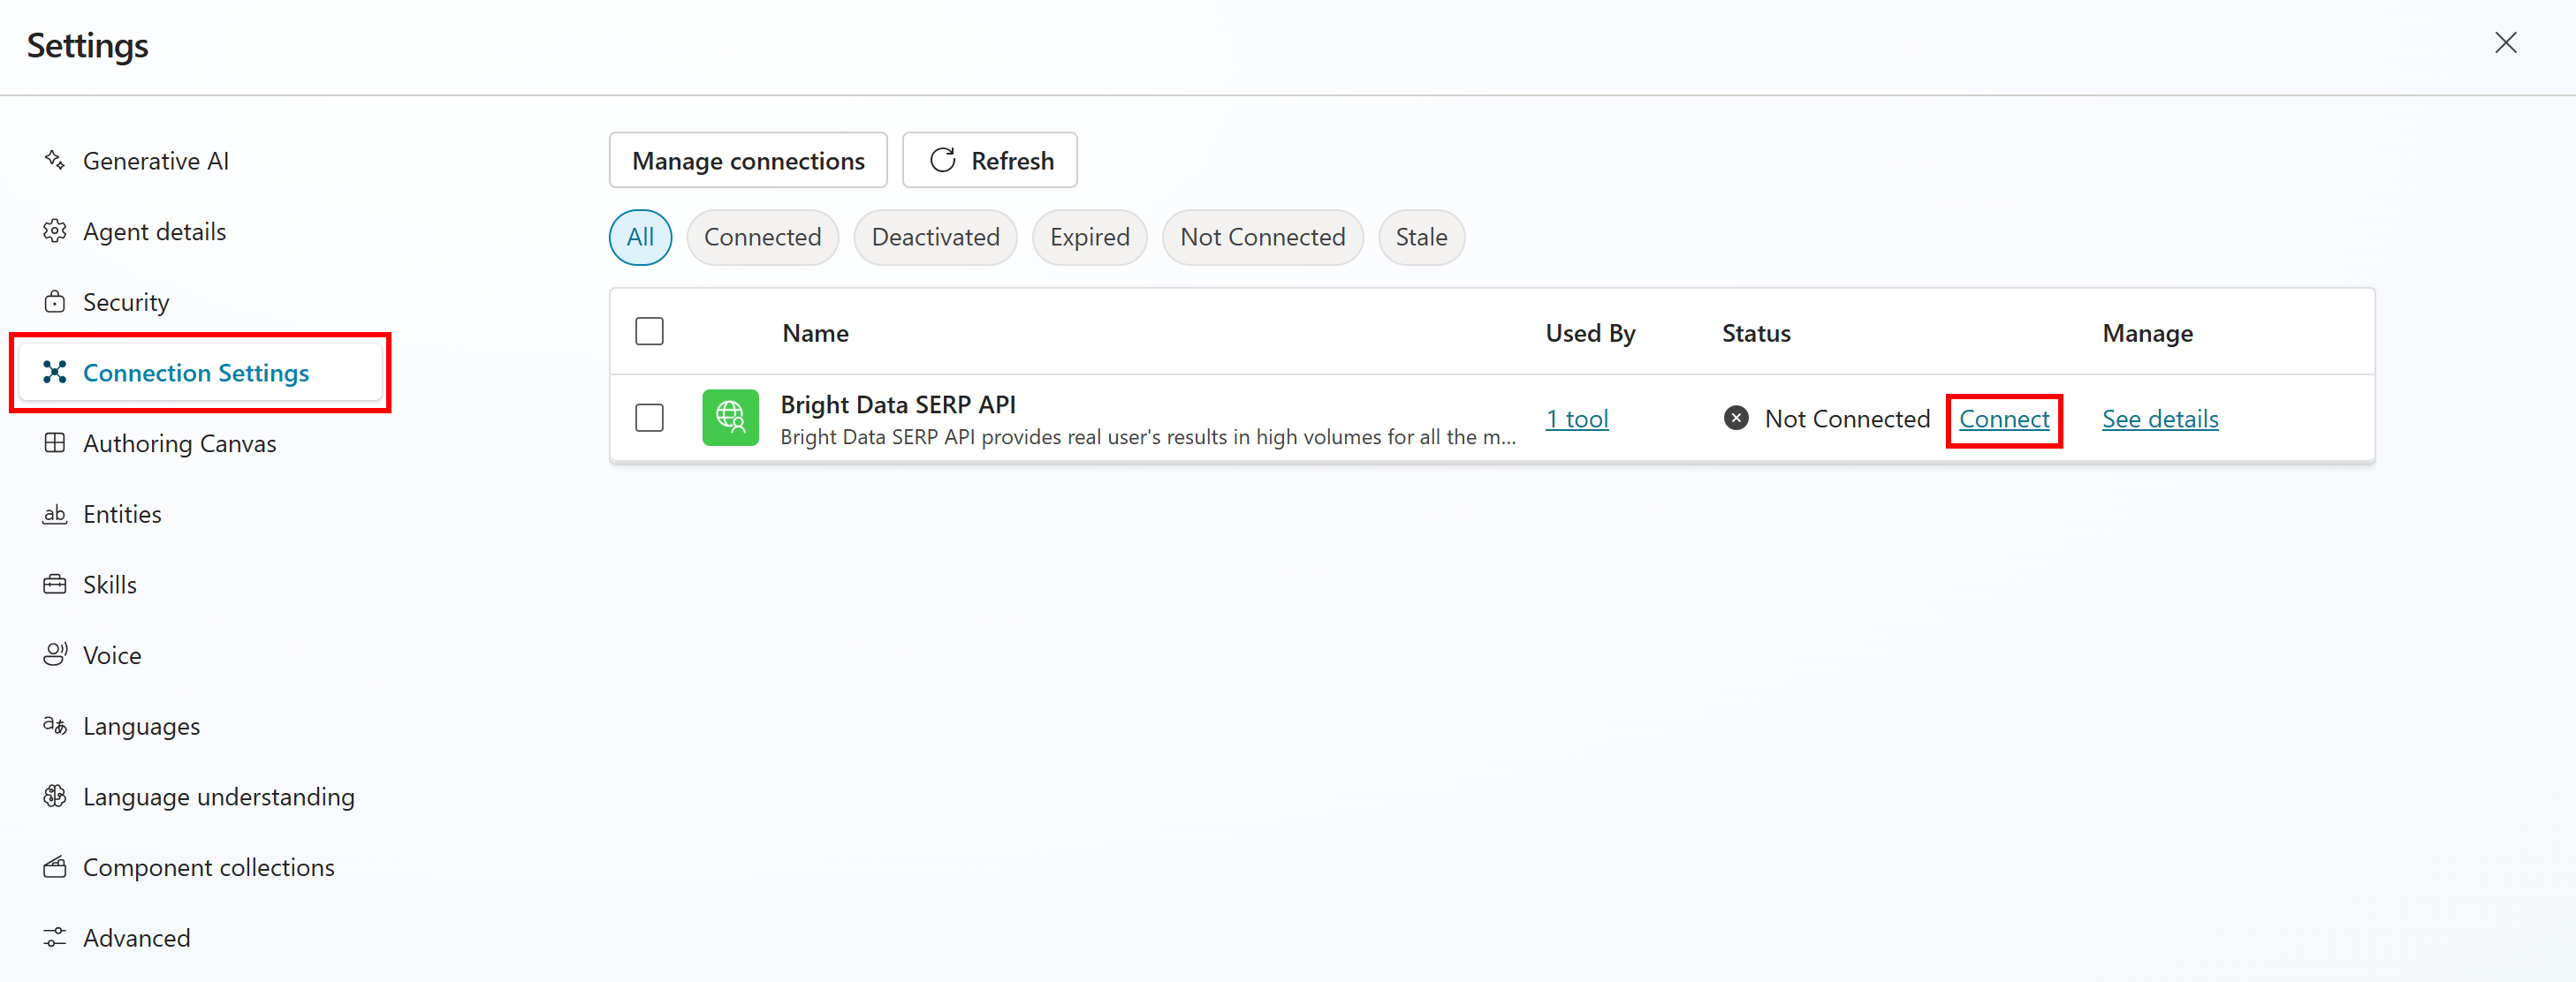The height and width of the screenshot is (982, 2576).
Task: Click the Authoring Canvas grid icon
Action: click(55, 443)
